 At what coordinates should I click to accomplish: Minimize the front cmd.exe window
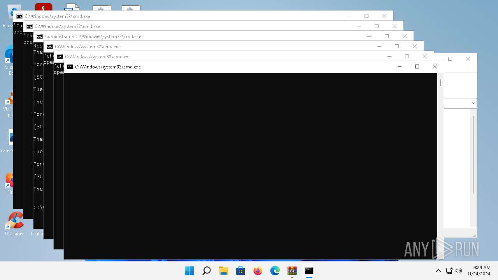pyautogui.click(x=399, y=66)
